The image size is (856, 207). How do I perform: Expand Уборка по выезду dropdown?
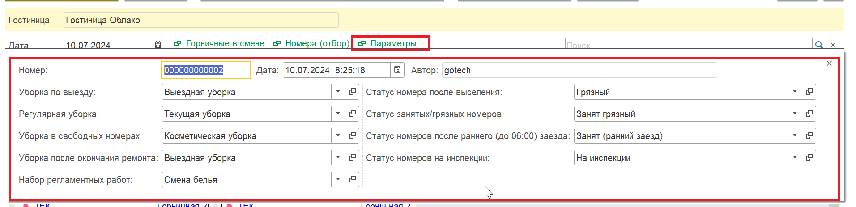click(338, 92)
